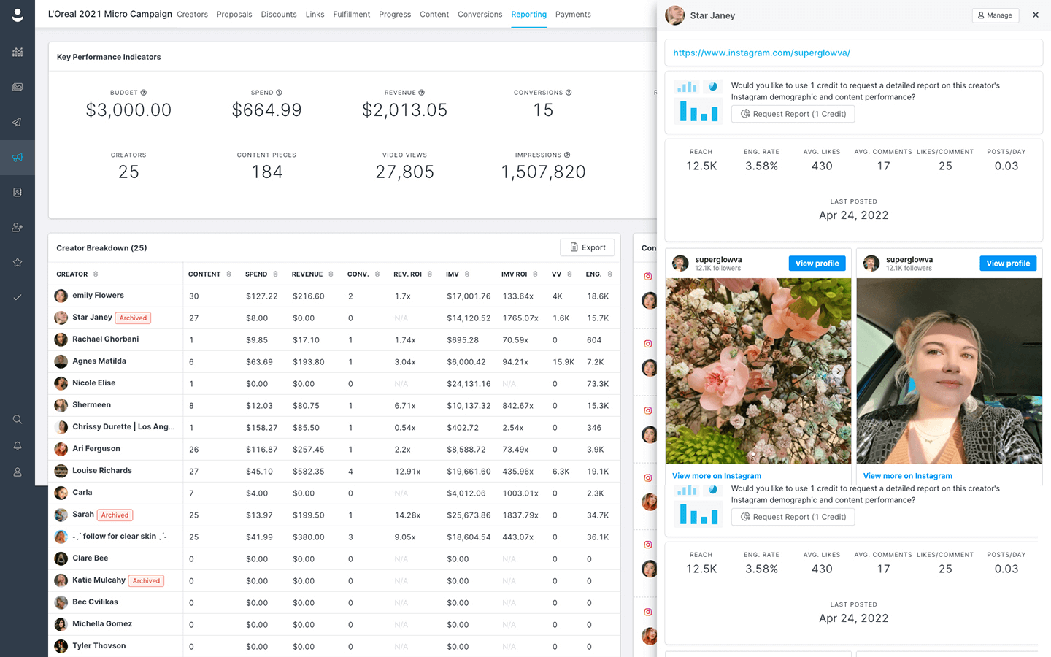
Task: Click View profile on the flowers post
Action: tap(817, 264)
